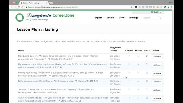Click the Tasks column header
183x103 pixels.
click(x=147, y=51)
